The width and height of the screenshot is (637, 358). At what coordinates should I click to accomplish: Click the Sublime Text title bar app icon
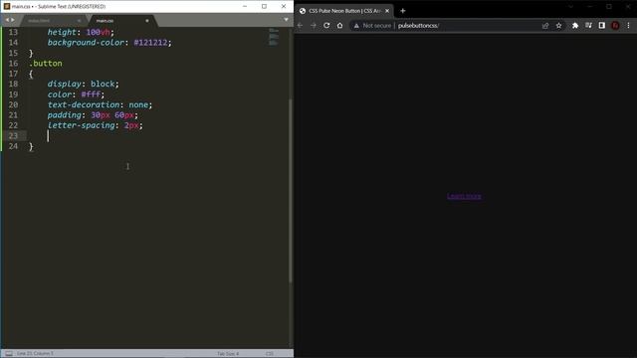tap(7, 7)
